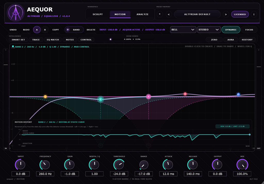Click the -24.0 dB threshold value field
The height and width of the screenshot is (184, 264).
click(x=119, y=174)
